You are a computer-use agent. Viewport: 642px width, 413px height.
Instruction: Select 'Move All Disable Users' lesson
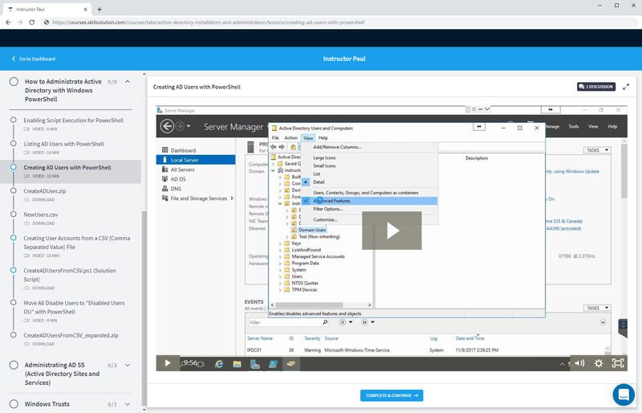click(74, 308)
